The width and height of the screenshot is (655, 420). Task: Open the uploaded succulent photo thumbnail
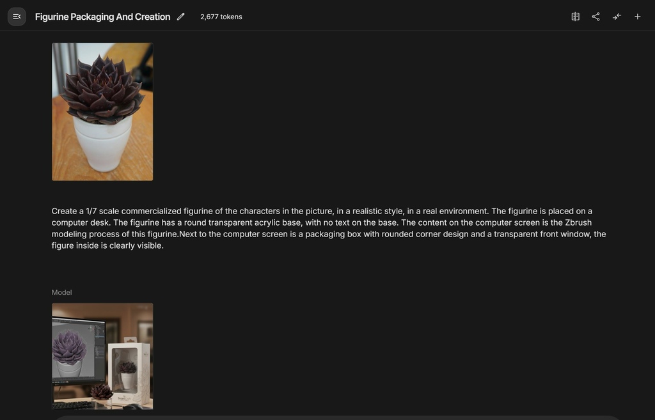(102, 112)
